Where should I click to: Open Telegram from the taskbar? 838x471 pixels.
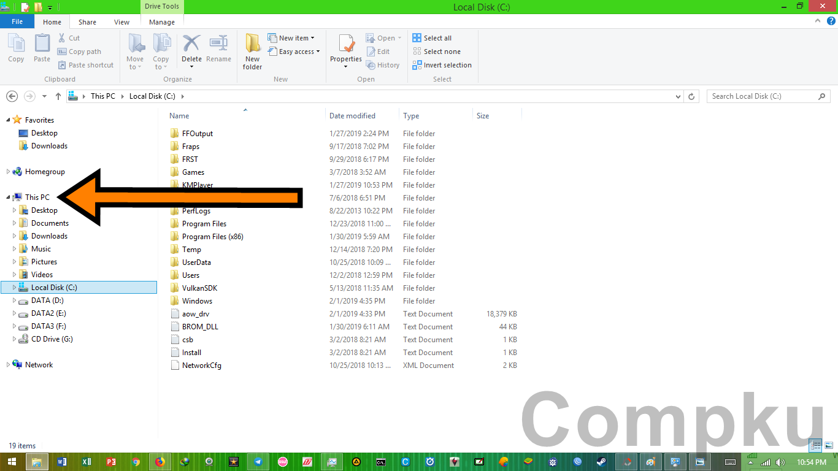point(258,462)
